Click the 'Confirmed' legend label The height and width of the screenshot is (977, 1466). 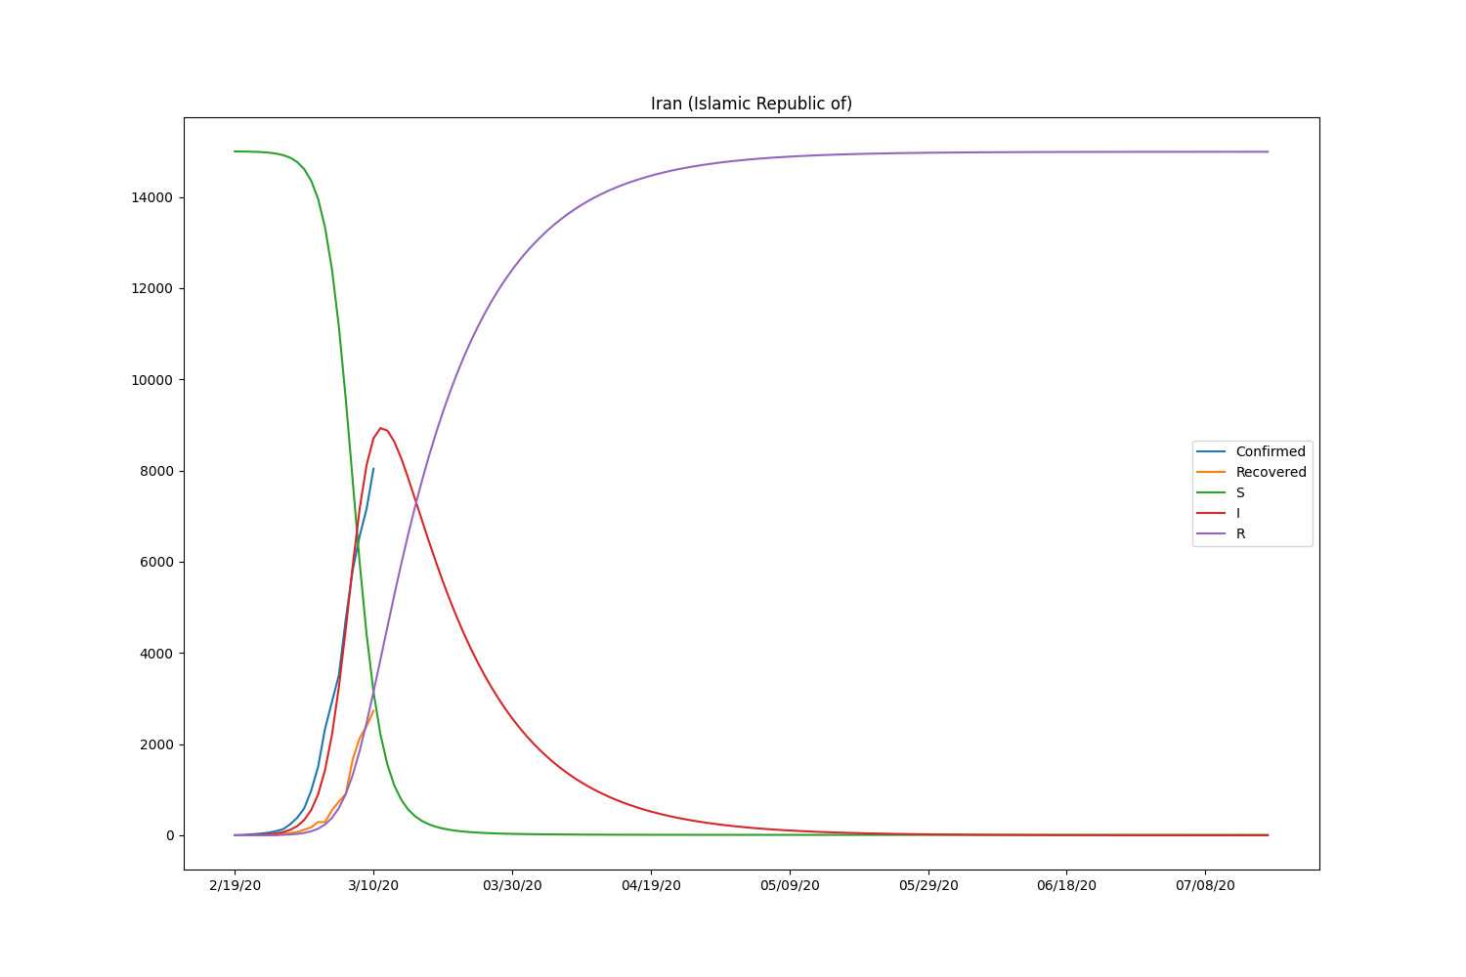point(1271,452)
